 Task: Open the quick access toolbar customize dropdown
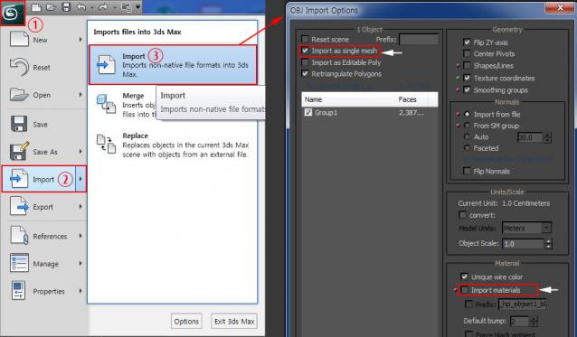click(x=138, y=6)
